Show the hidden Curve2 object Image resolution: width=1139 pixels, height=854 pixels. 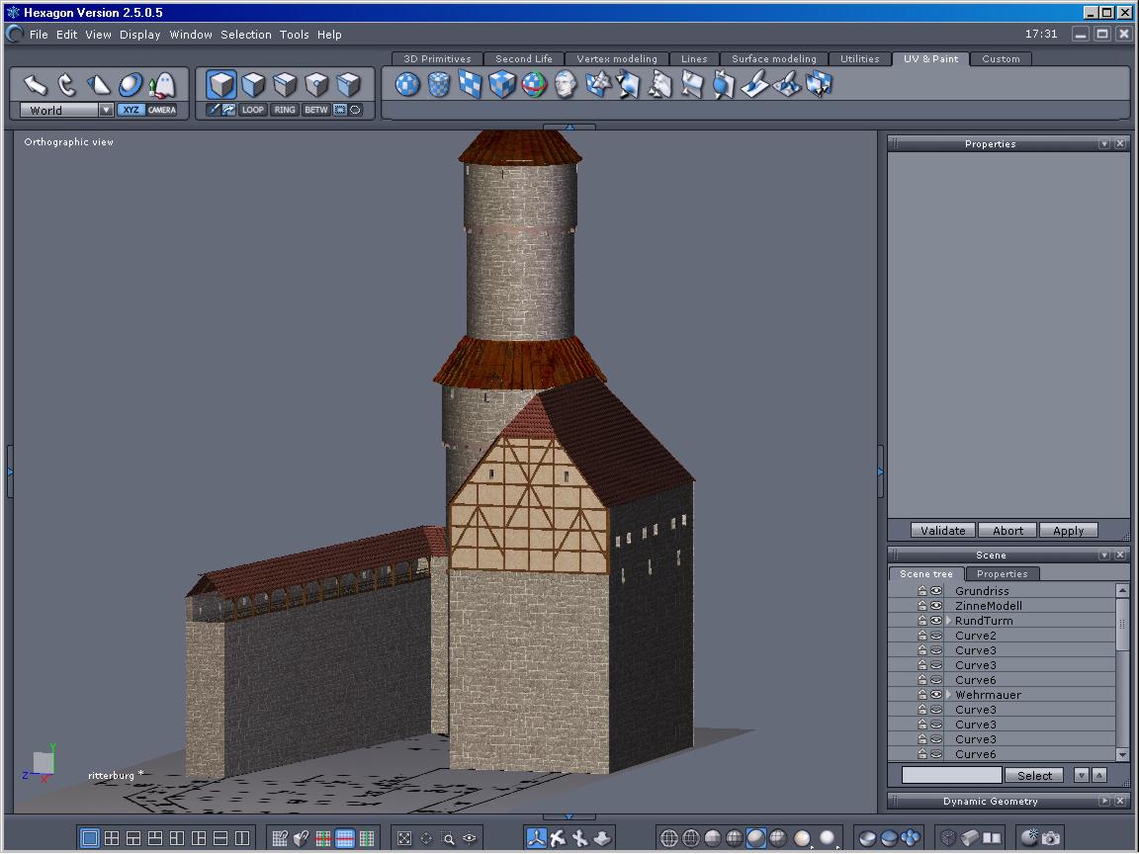pyautogui.click(x=936, y=636)
